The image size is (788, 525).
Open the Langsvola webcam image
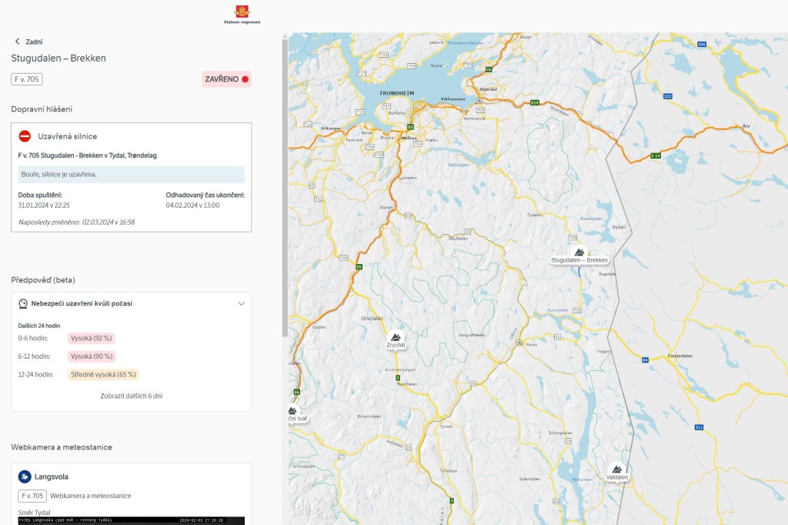click(x=131, y=520)
